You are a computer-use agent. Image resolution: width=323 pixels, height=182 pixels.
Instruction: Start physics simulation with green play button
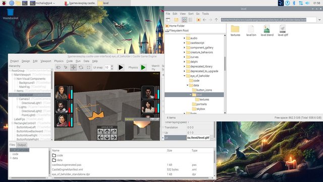[143, 67]
